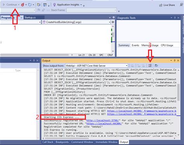Switch to the Startup.cs tab
The image size is (184, 145).
[x=30, y=18]
